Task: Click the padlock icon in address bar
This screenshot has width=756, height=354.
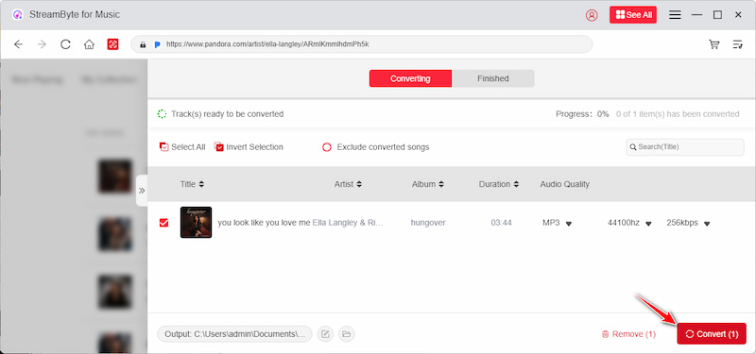Action: [143, 44]
